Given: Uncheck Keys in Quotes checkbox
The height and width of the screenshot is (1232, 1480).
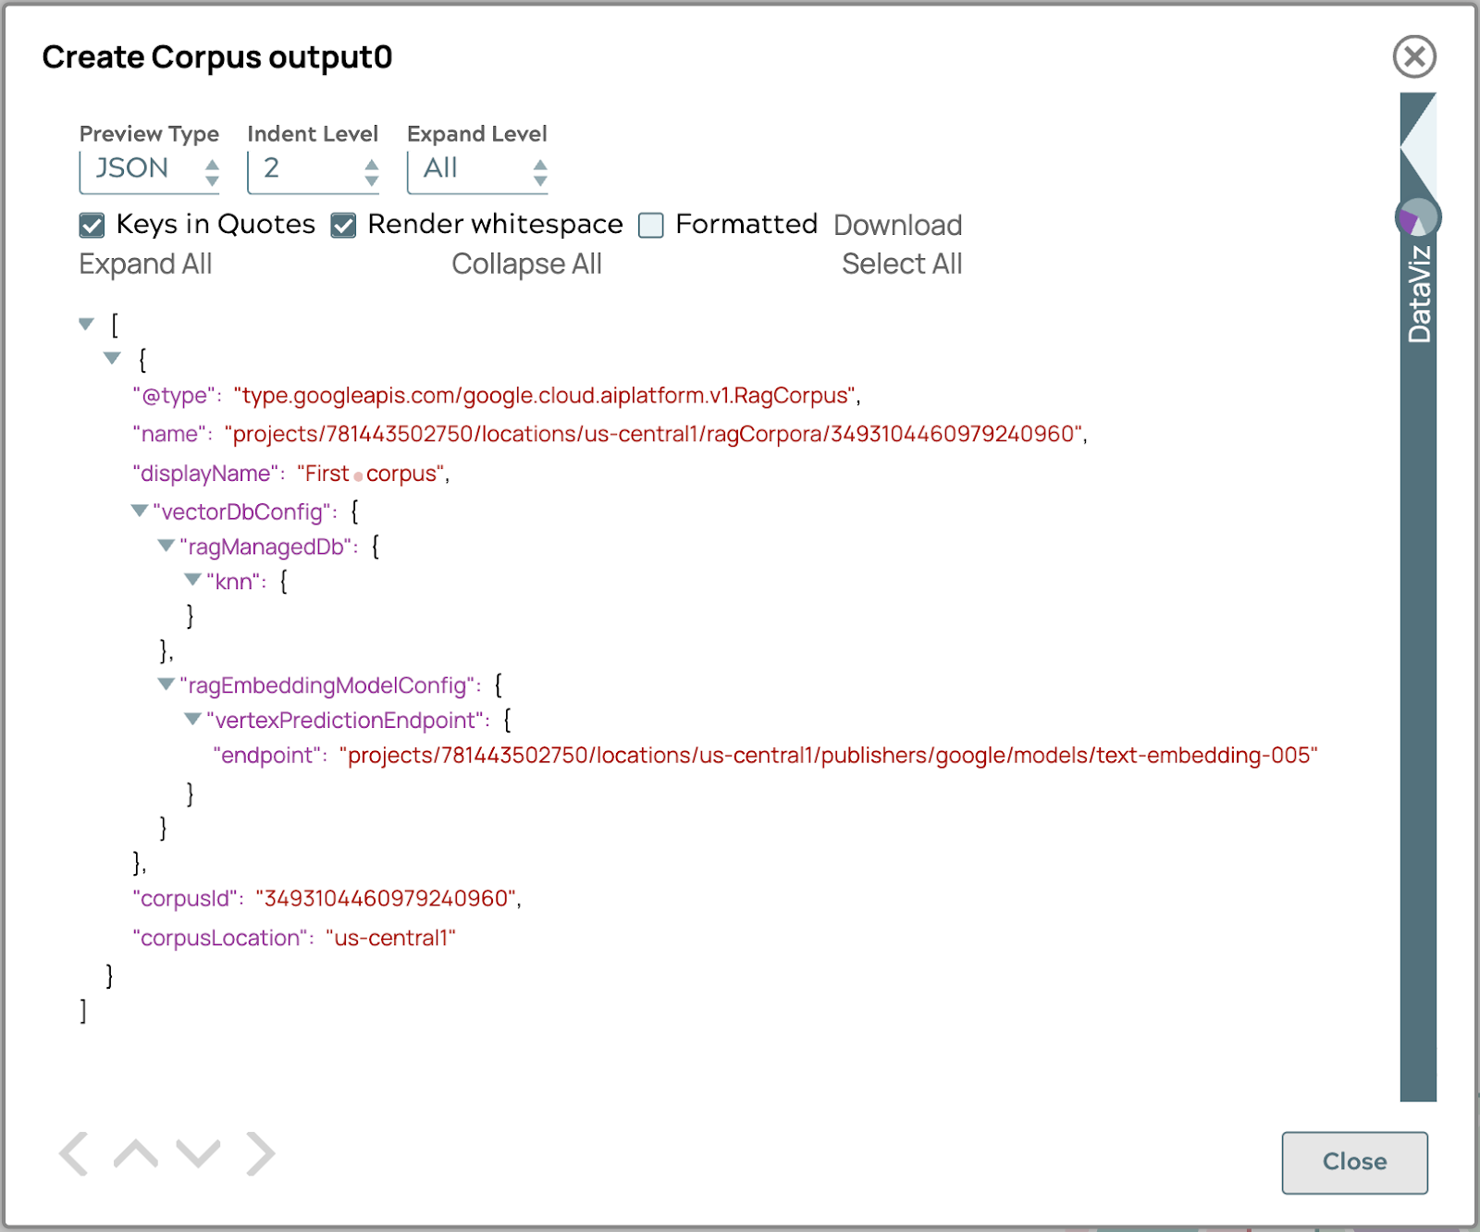Looking at the screenshot, I should coord(92,225).
